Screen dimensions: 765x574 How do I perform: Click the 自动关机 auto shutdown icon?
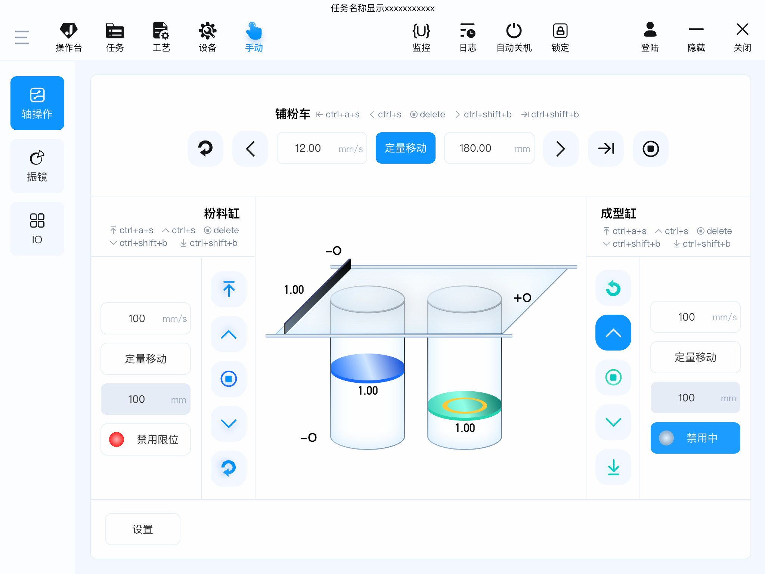(x=514, y=37)
